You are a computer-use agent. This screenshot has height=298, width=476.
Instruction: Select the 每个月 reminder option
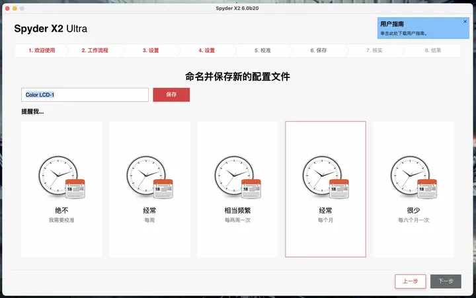[325, 189]
